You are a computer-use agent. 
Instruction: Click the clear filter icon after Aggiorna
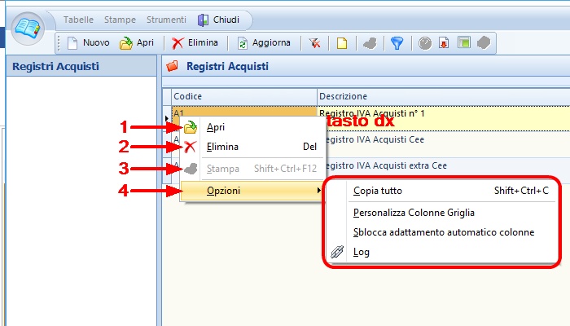click(x=316, y=42)
